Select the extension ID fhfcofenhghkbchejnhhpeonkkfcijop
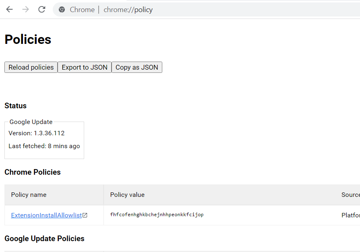Viewport: 360px width, 252px height. 157,215
